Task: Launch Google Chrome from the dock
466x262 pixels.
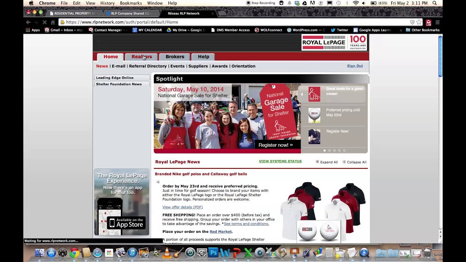Action: tap(74, 253)
